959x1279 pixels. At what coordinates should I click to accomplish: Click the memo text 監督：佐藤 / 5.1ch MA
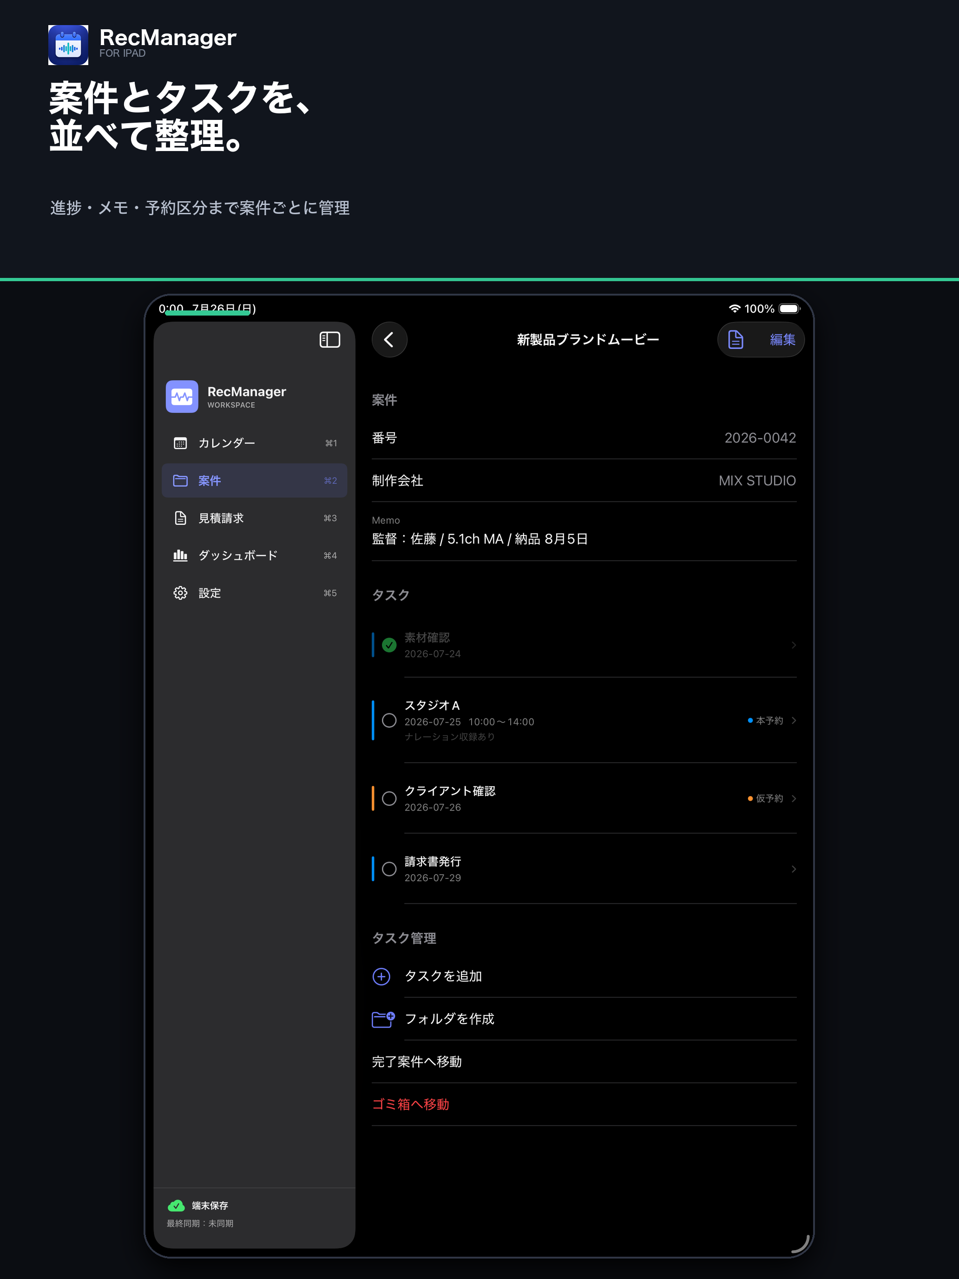pos(438,539)
